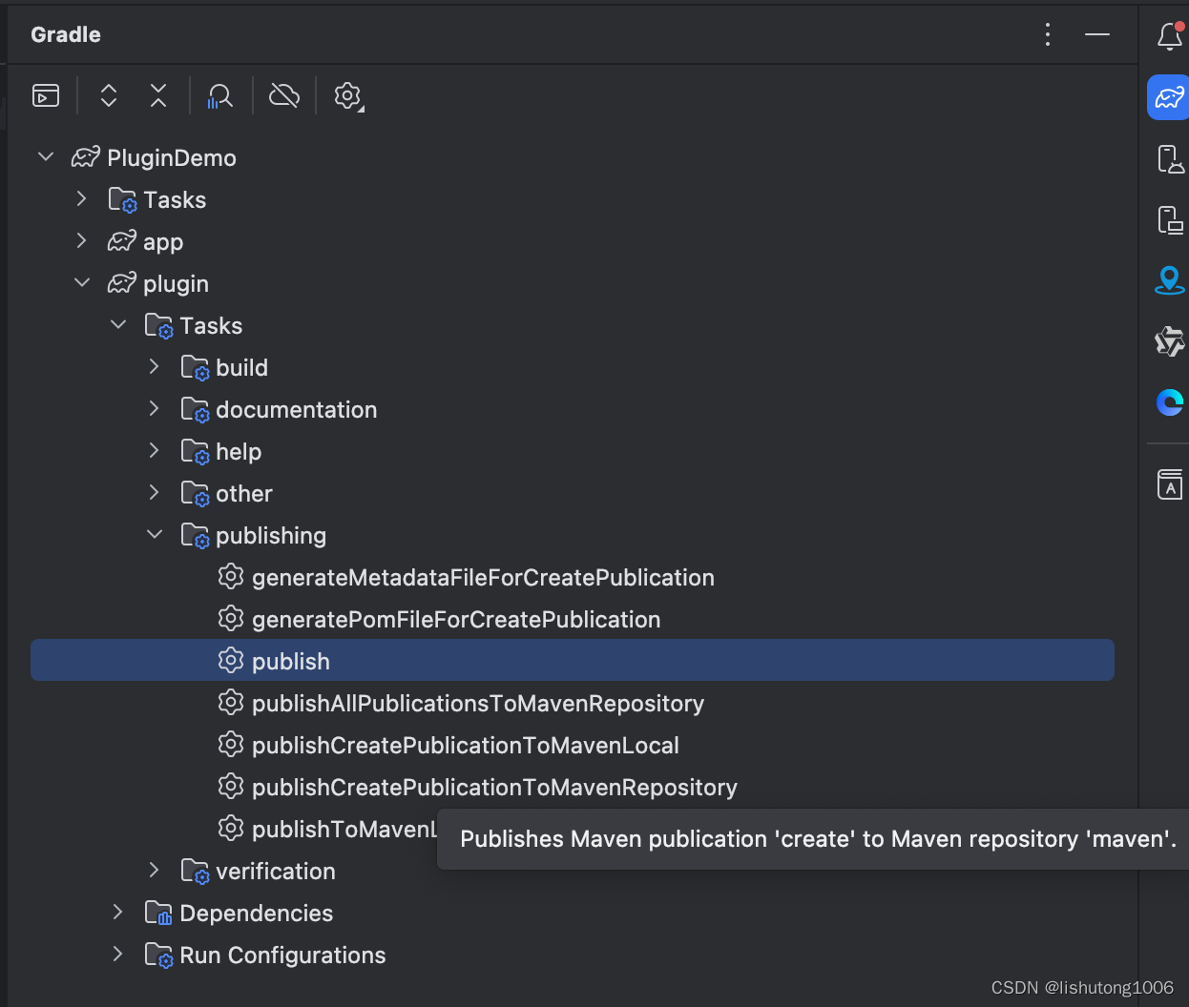Viewport: 1189px width, 1007px height.
Task: Select the PluginDemo project label
Action: pyautogui.click(x=172, y=157)
